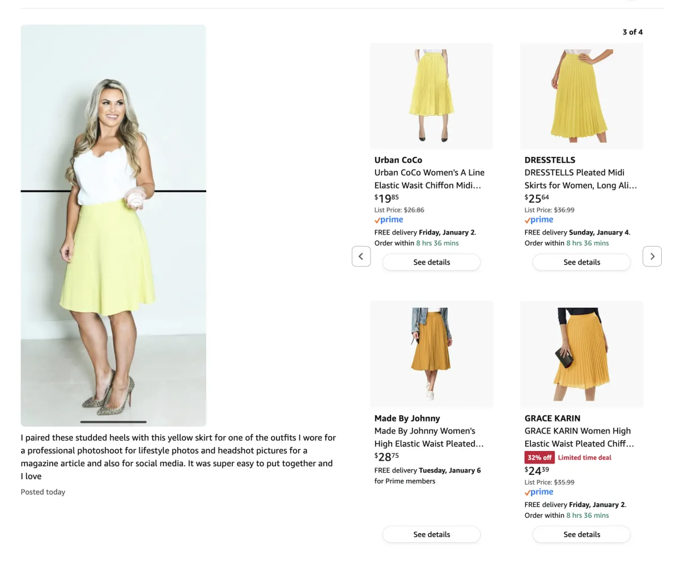Image resolution: width=680 pixels, height=566 pixels.
Task: Go back using the left carousel chevron
Action: [361, 256]
